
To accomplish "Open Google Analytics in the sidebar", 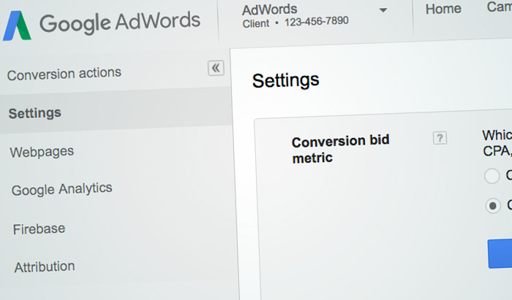I will click(61, 189).
